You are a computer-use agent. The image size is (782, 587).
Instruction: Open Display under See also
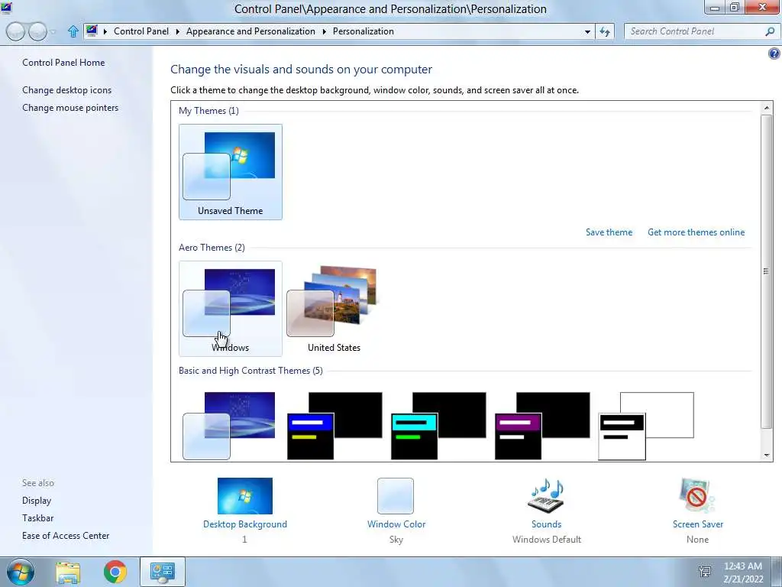click(37, 500)
